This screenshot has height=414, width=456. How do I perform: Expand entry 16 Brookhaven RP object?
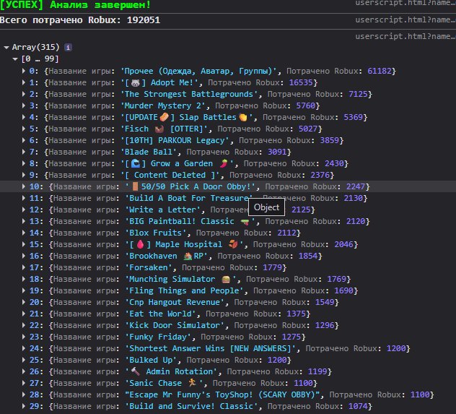[x=24, y=256]
